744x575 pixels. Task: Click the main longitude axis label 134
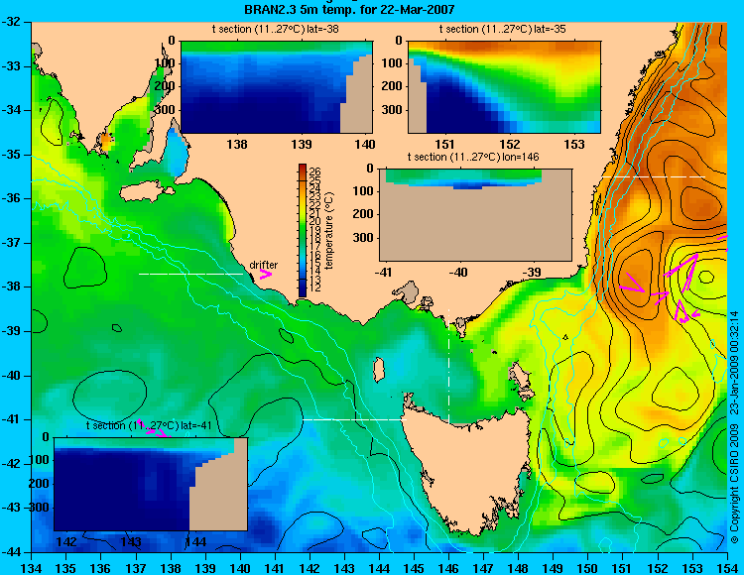[x=31, y=568]
